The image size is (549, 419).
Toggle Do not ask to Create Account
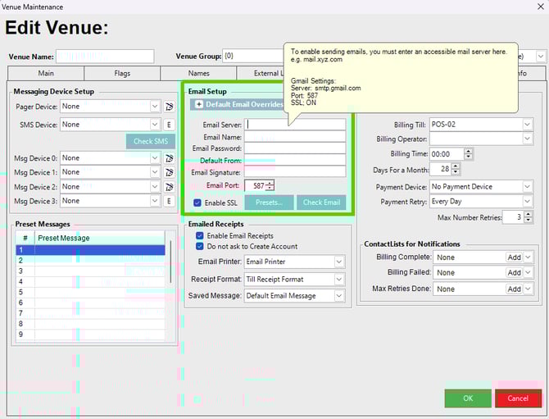[x=199, y=246]
